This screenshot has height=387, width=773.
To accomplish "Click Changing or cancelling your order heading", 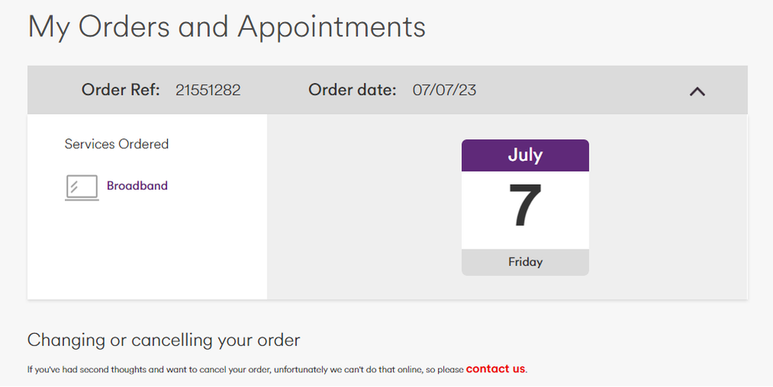I will coord(164,340).
